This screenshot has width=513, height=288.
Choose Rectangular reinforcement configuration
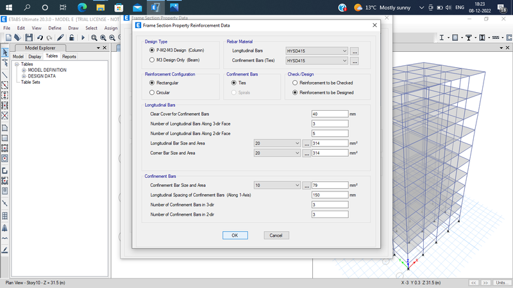164,83
